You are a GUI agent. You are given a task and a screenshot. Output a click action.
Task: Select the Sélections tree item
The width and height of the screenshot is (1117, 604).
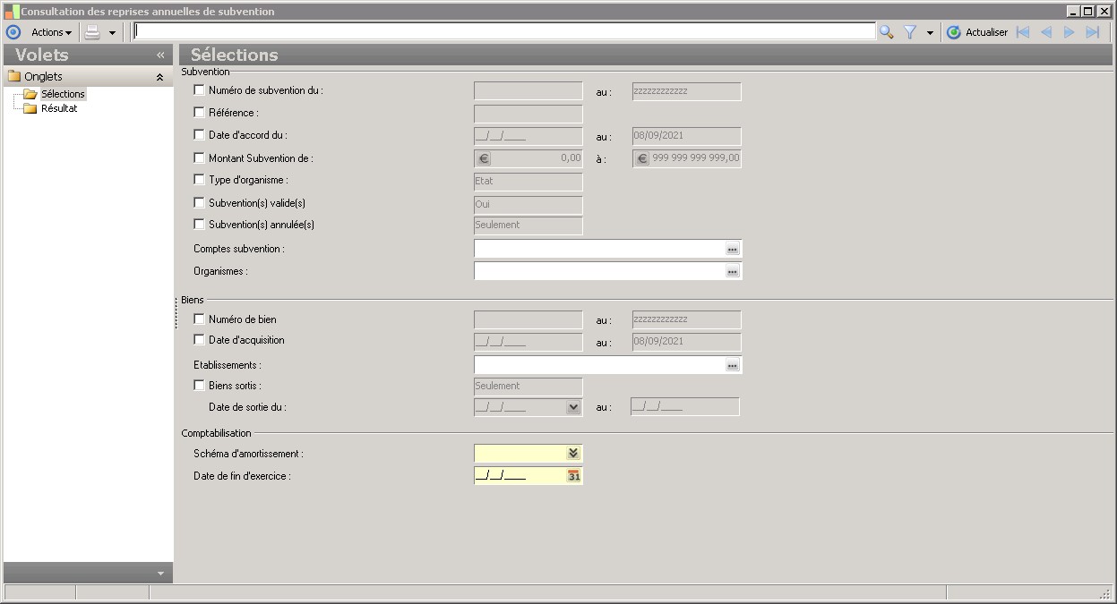(x=63, y=94)
